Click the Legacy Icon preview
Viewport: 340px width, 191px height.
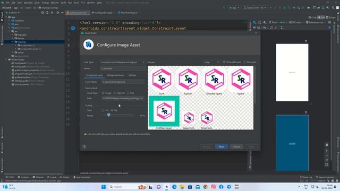(x=189, y=118)
